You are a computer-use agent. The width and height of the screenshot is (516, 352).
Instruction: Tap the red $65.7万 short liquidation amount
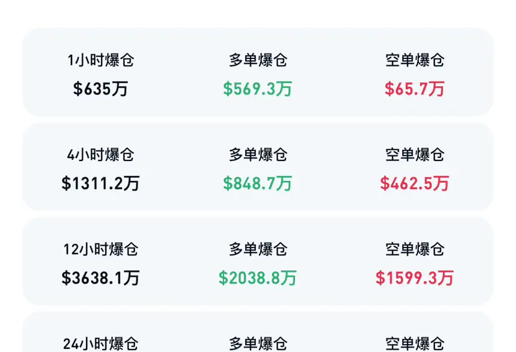(415, 89)
